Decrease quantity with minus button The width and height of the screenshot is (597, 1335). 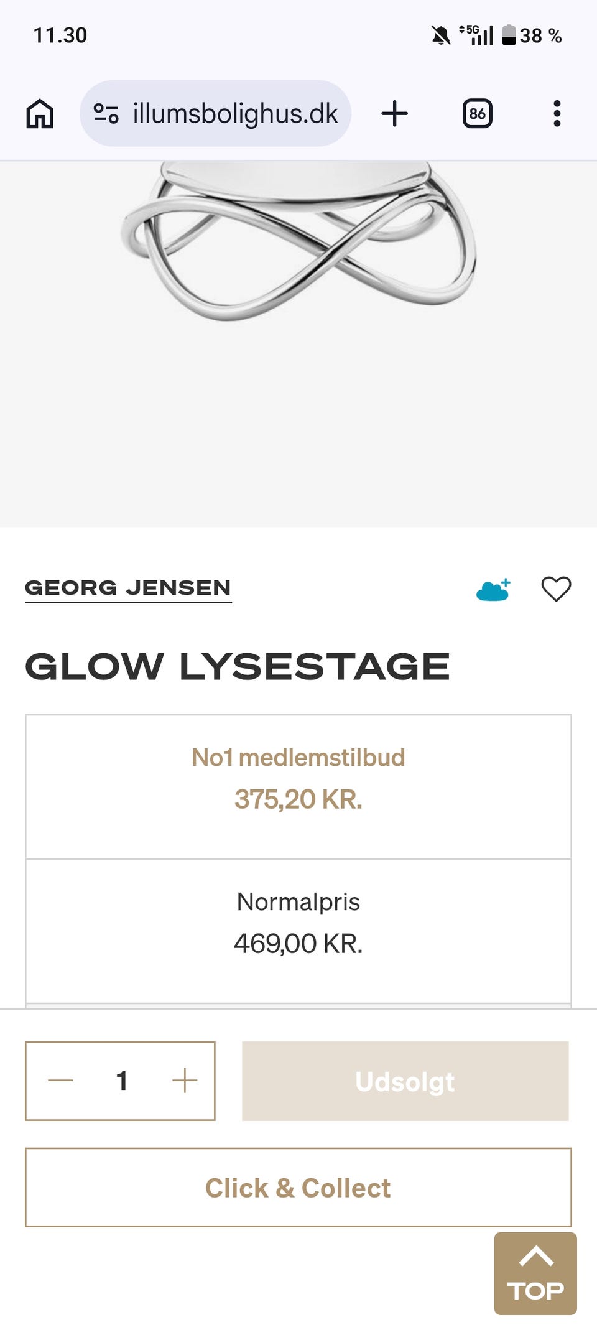click(x=60, y=1081)
